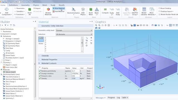Click zoom out icon in Graphics toolbar

pos(99,25)
